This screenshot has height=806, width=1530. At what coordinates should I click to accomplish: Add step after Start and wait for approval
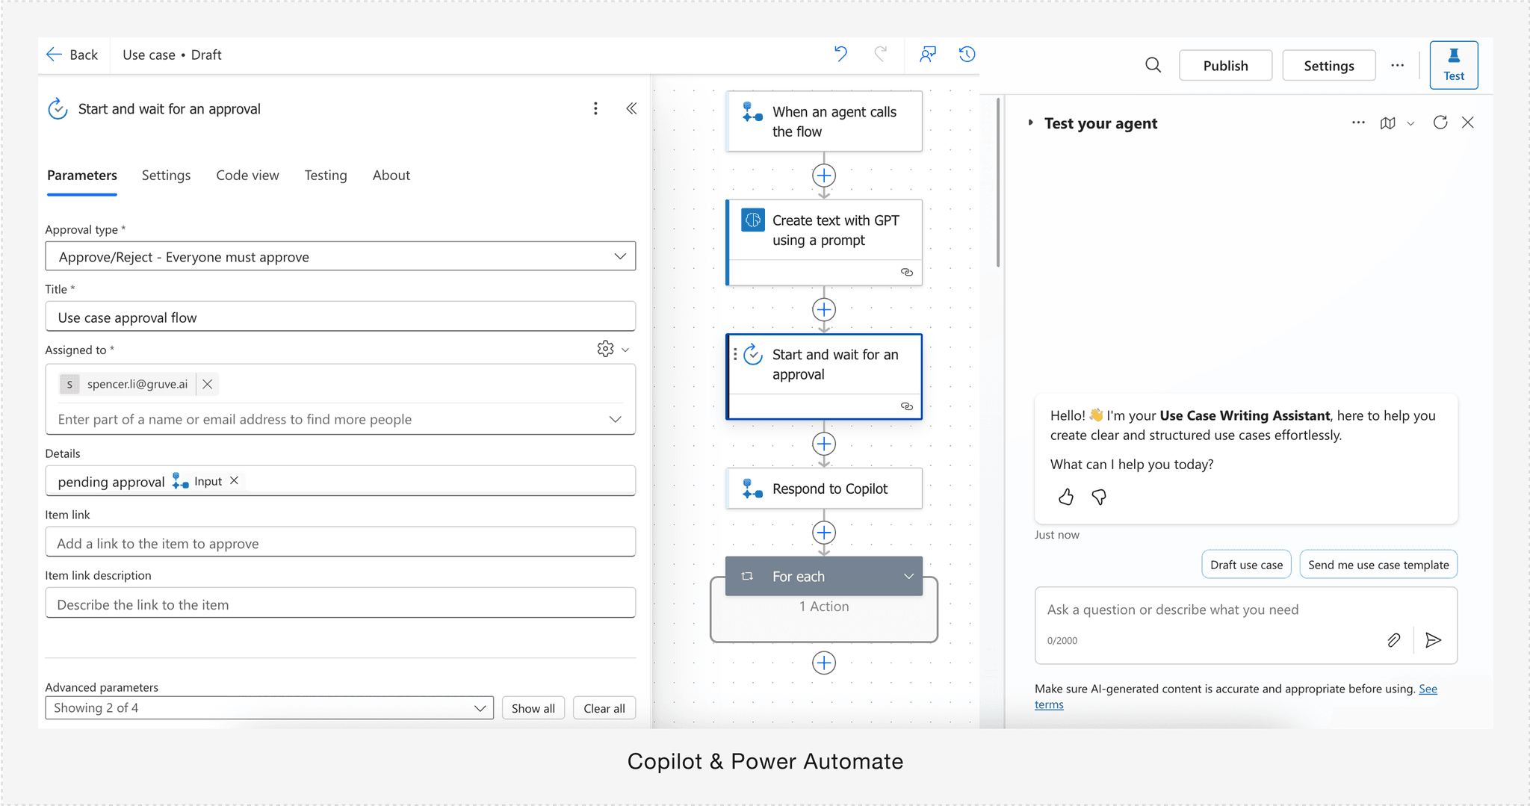point(824,444)
